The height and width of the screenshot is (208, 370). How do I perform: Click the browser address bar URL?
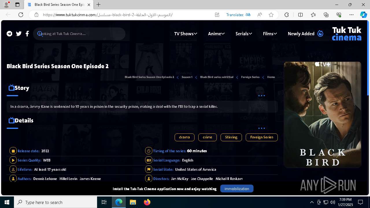[108, 15]
